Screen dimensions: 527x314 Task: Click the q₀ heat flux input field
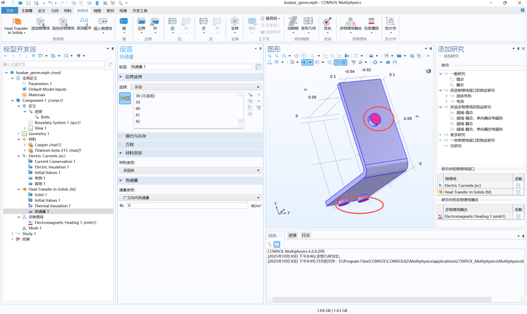click(x=187, y=206)
